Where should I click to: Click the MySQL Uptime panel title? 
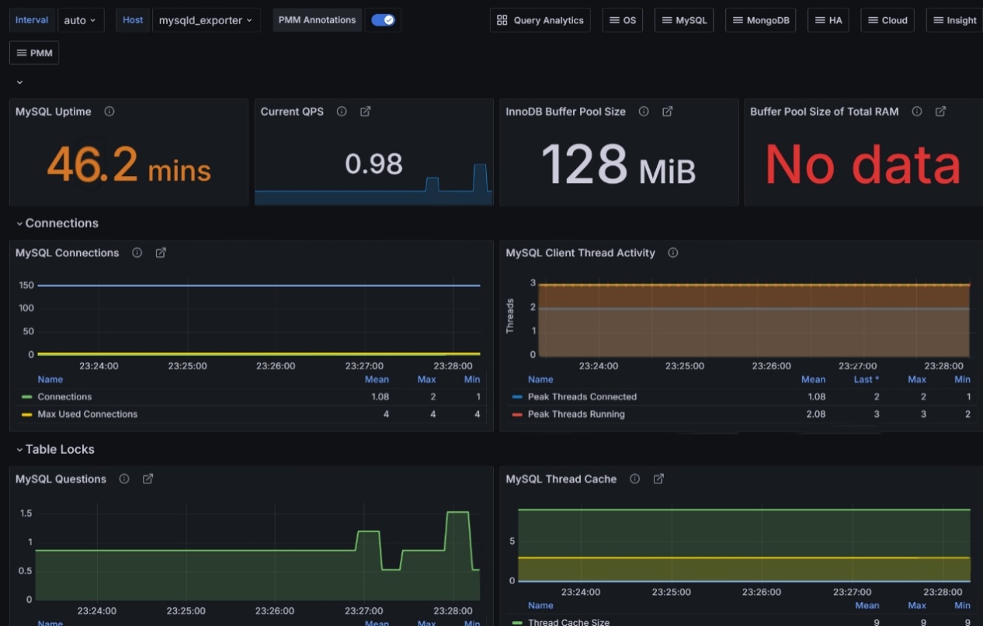pos(54,112)
